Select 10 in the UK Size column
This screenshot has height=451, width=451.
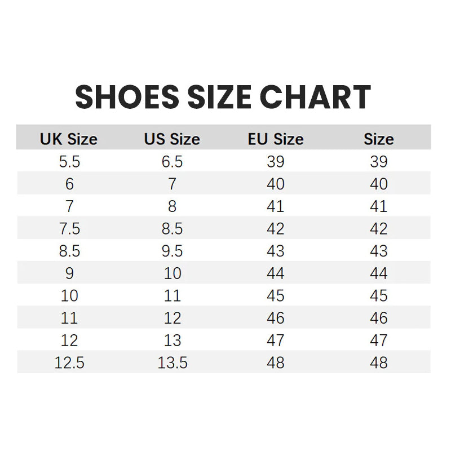pyautogui.click(x=69, y=295)
